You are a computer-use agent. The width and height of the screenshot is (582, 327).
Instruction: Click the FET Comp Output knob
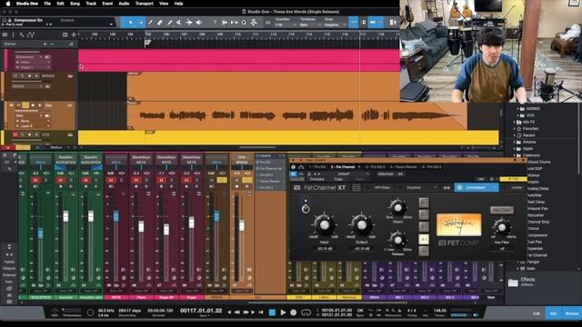click(x=362, y=224)
